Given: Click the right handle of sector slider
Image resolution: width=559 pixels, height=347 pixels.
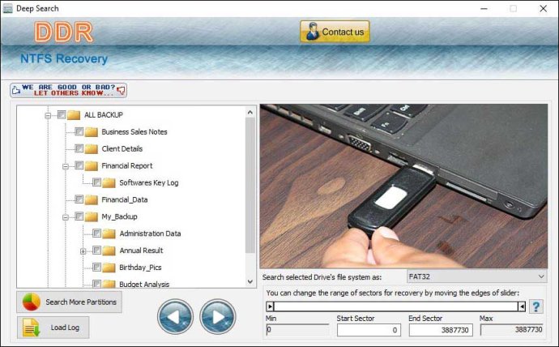Looking at the screenshot, I should 522,306.
